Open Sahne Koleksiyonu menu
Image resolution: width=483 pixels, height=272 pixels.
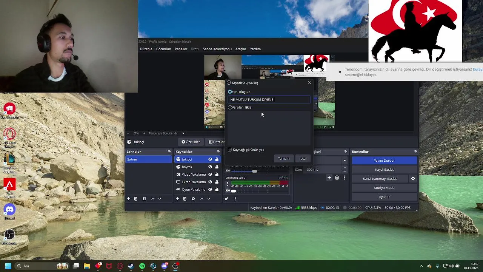coord(217,49)
